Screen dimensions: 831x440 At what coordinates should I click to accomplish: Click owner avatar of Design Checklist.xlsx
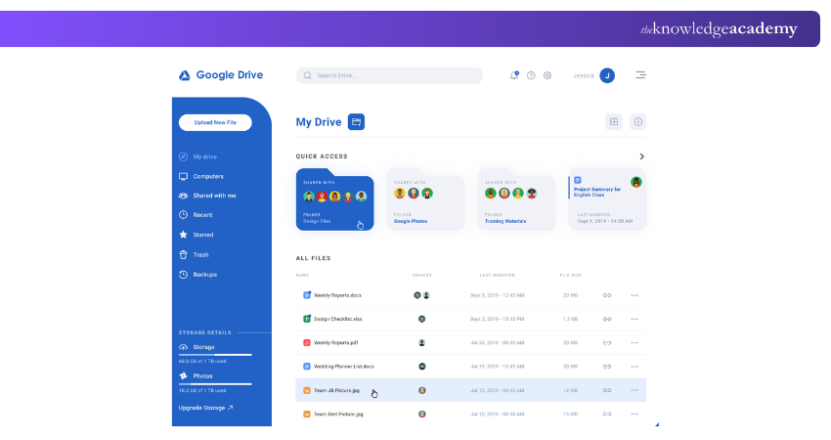422,319
